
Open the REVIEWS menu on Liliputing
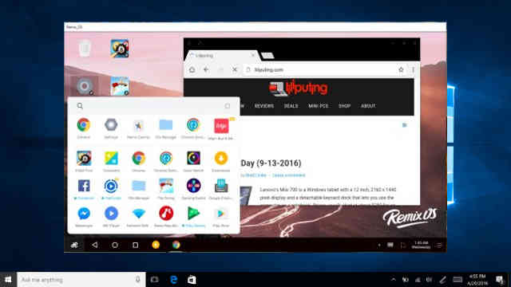(x=264, y=106)
